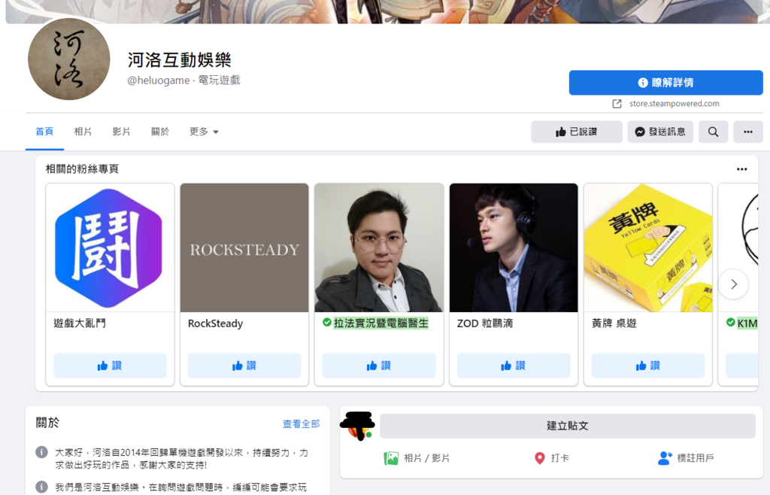This screenshot has width=770, height=495.
Task: Click the @heluogame page handle
Action: [x=158, y=80]
